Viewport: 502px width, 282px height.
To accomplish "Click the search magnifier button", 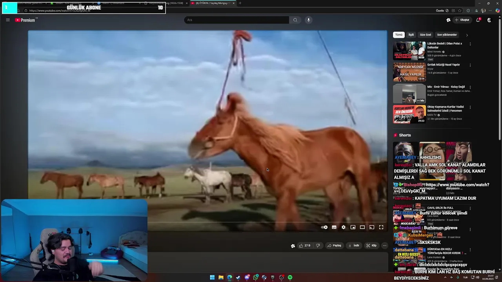I will (295, 20).
